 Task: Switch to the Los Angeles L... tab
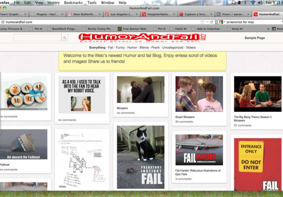click(x=121, y=14)
